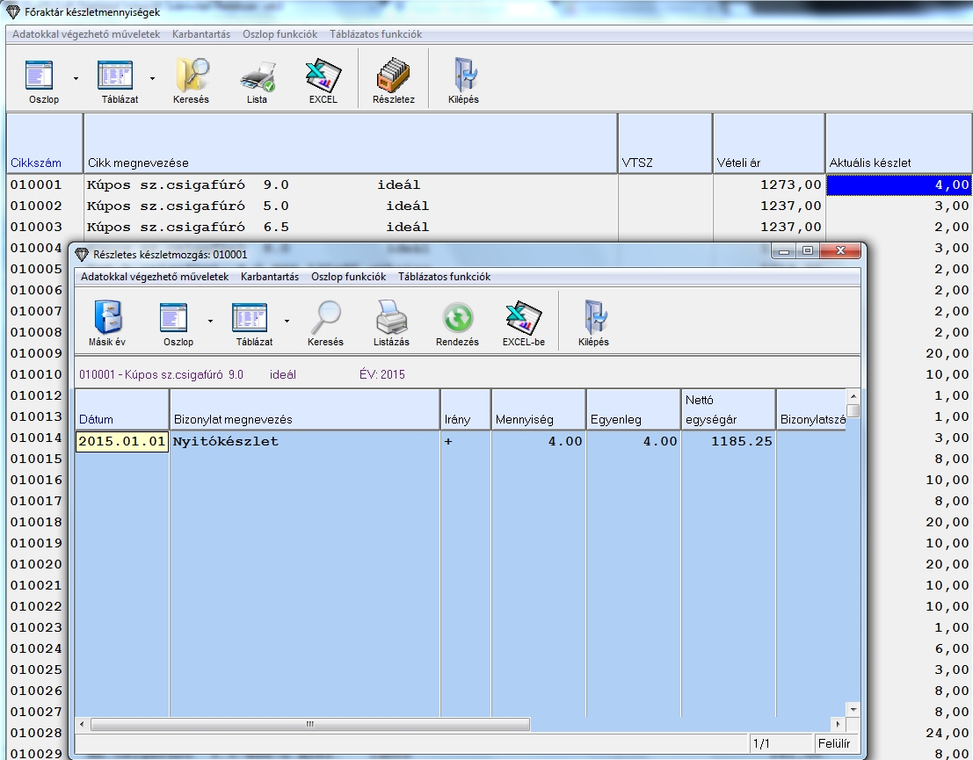Click the detail grid horizontal scrollbar thumb

coord(309,725)
